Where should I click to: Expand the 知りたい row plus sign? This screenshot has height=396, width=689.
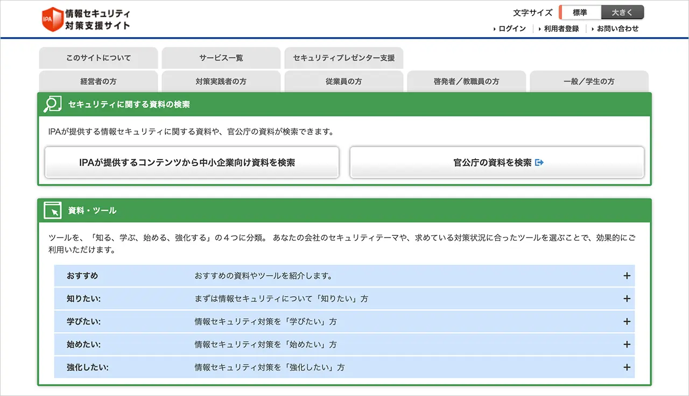pyautogui.click(x=627, y=298)
